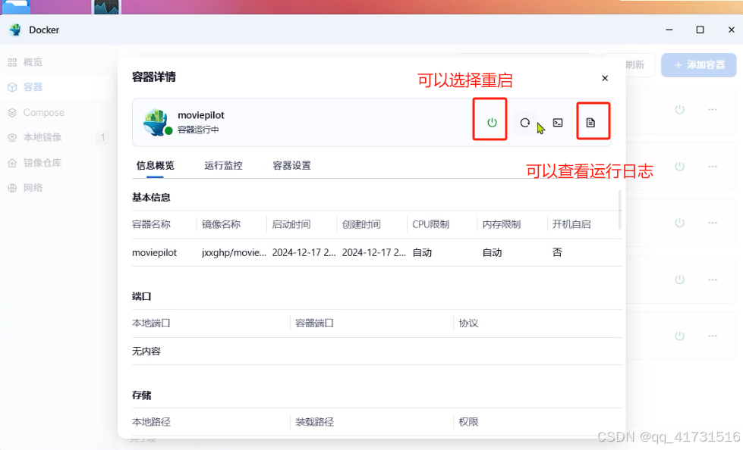Screen dimensions: 743x450
Task: Open Compose in the Docker sidebar
Action: (x=43, y=113)
